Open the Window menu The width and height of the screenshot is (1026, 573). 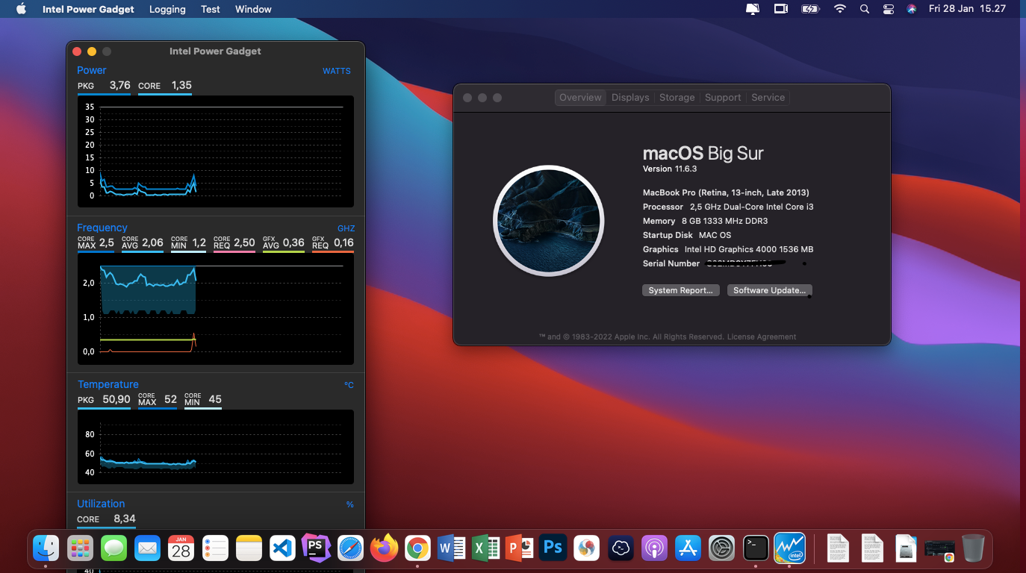click(x=252, y=9)
